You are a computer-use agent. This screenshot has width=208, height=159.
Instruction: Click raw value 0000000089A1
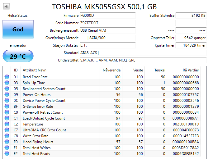186,118
